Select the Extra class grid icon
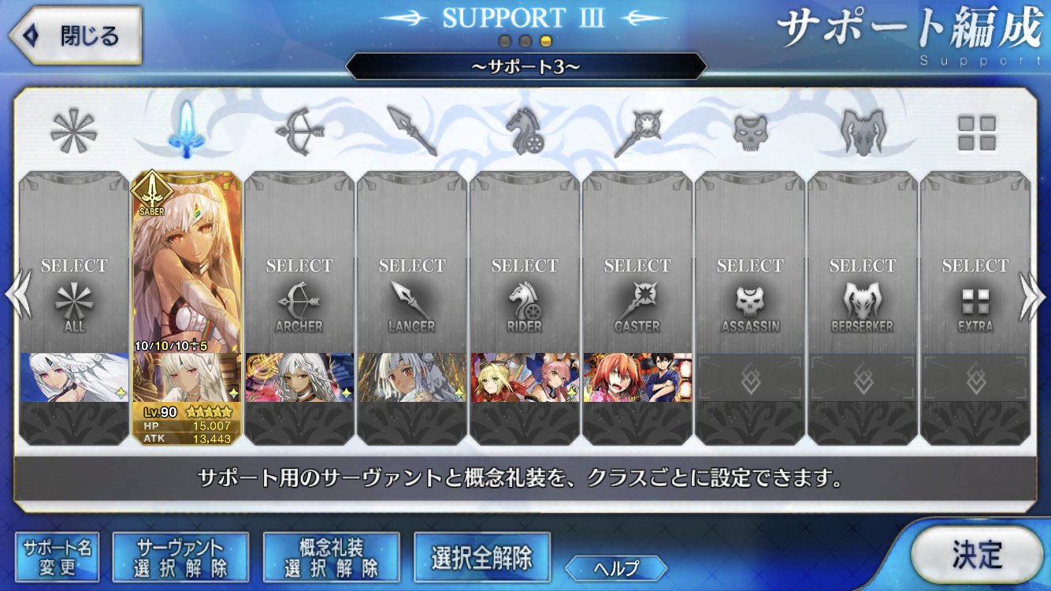 [976, 132]
